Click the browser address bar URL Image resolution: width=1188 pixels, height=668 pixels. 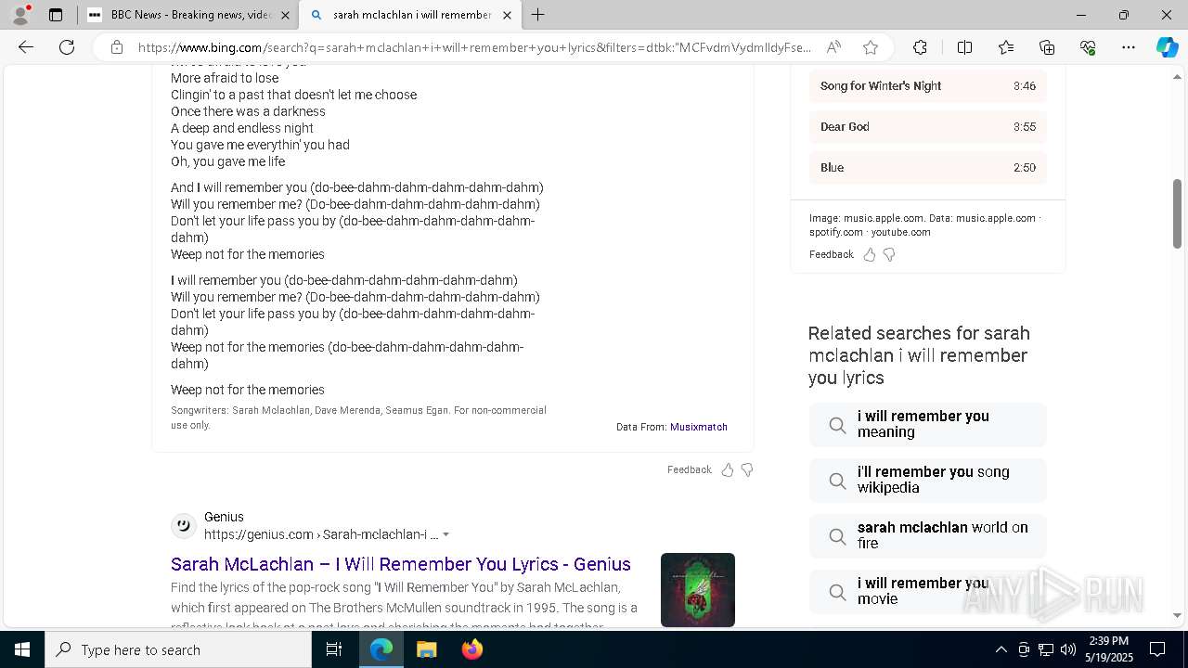point(473,47)
